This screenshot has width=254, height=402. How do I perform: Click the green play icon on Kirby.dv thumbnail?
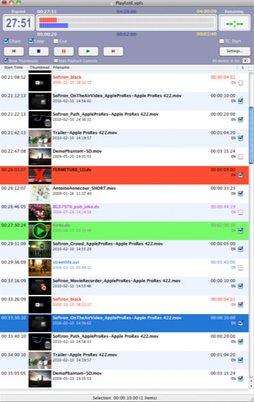[x=40, y=231]
